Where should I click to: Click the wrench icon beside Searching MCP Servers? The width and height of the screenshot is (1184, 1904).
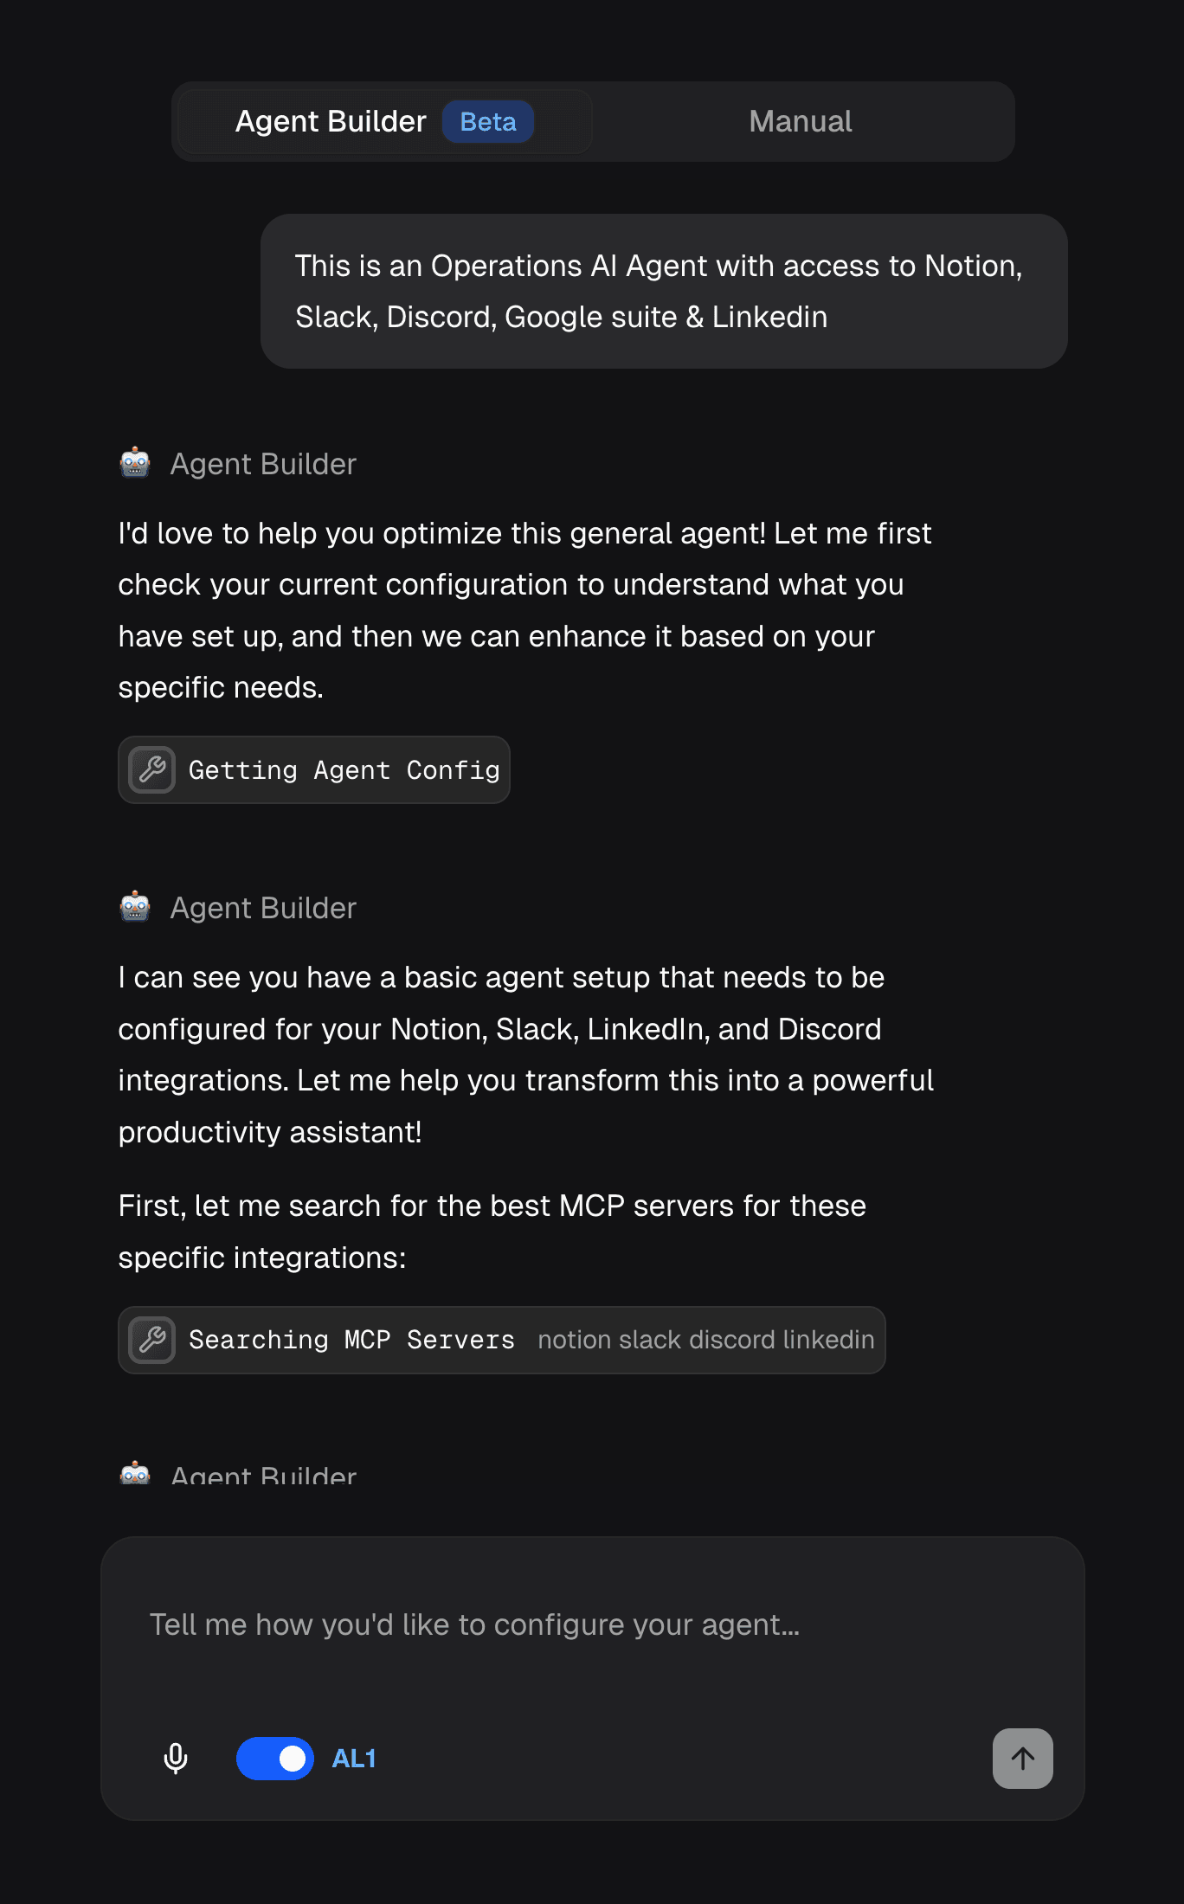(151, 1340)
